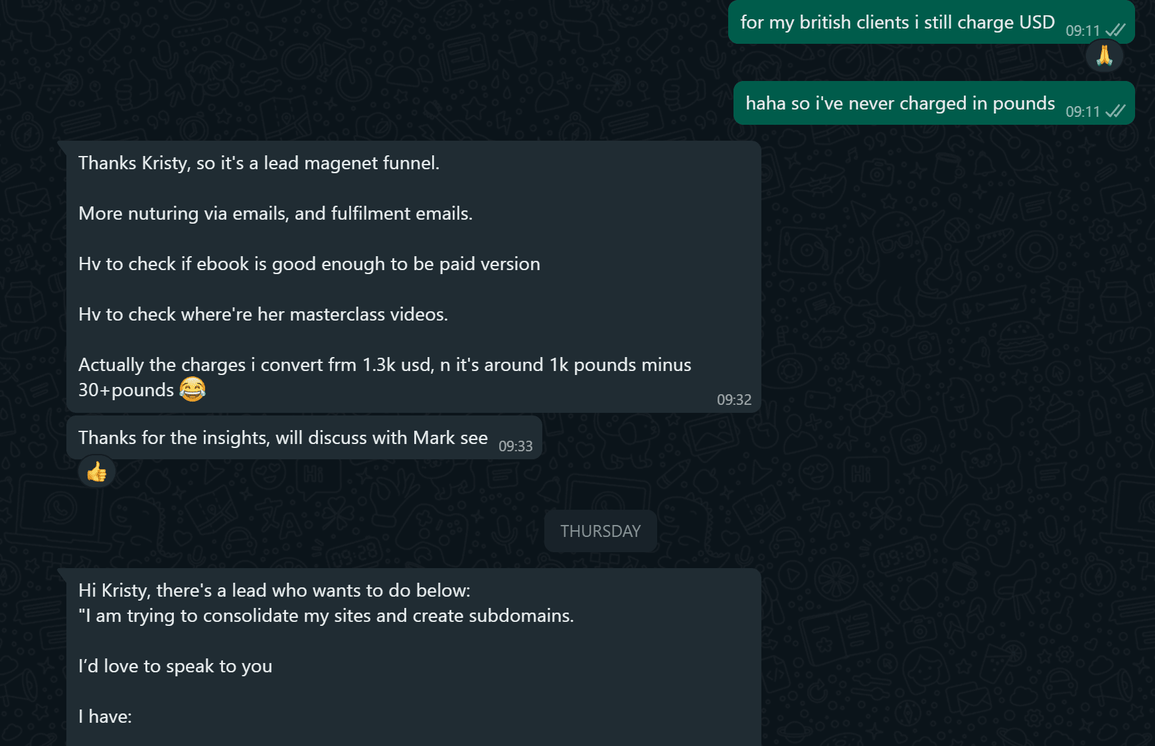This screenshot has width=1155, height=746.
Task: Click the '1.3k usd' charges line
Action: pos(385,365)
